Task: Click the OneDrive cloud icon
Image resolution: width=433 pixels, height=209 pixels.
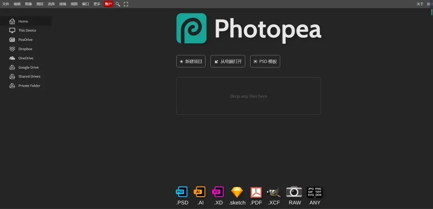Action: tap(12, 58)
